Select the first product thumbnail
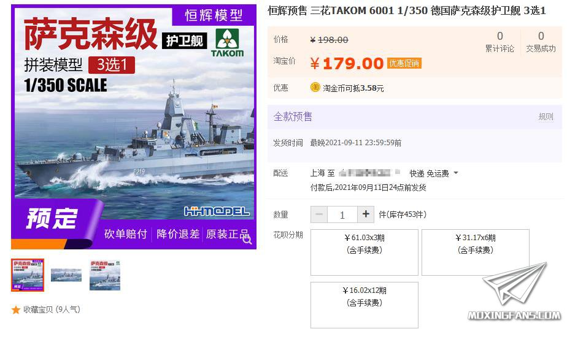The image size is (567, 337). (x=28, y=275)
